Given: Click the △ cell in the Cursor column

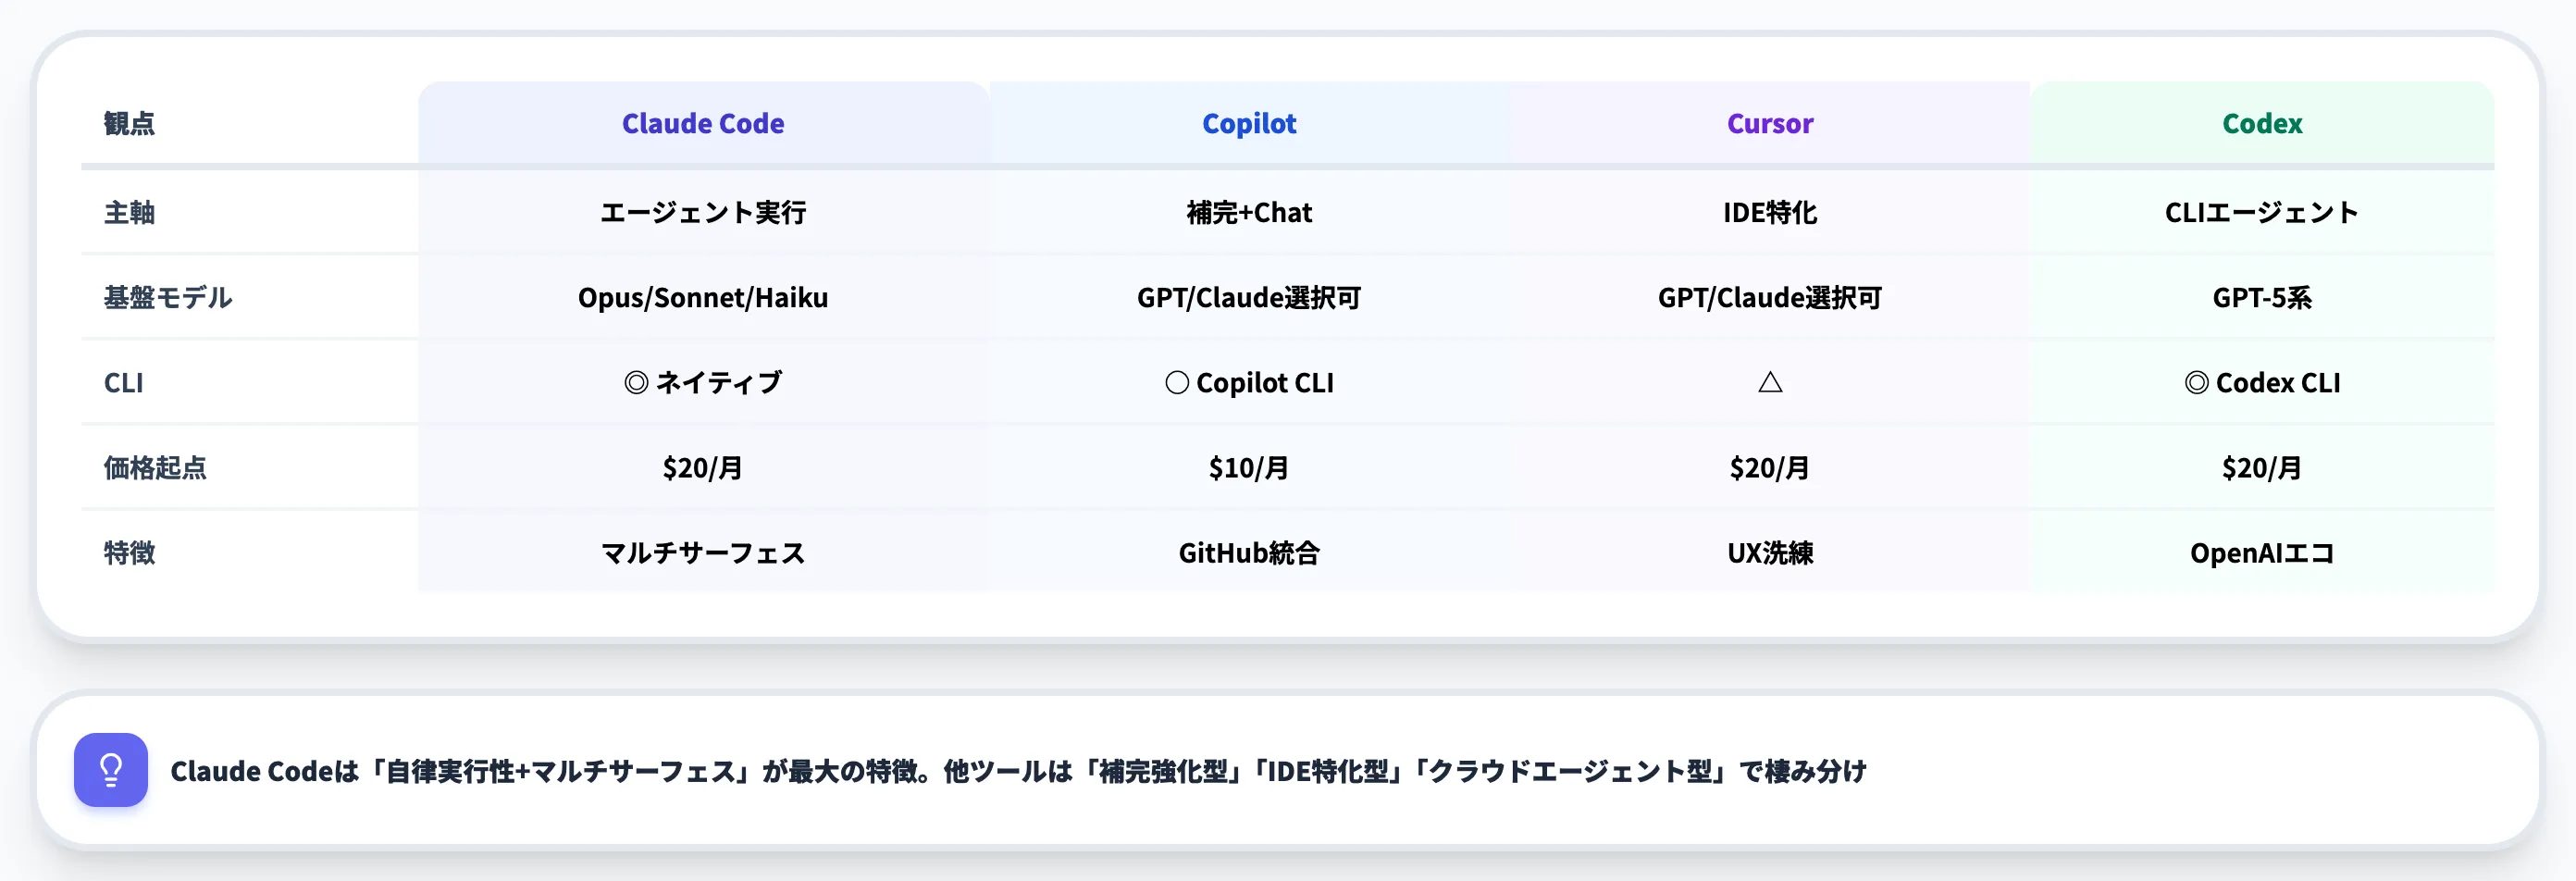Looking at the screenshot, I should point(1769,382).
